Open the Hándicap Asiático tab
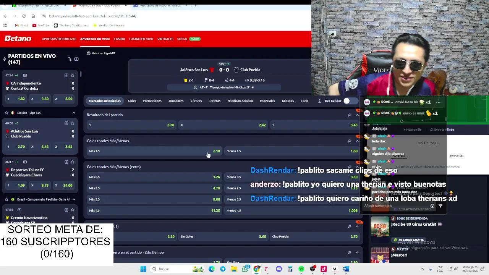The width and height of the screenshot is (489, 275). [x=240, y=101]
